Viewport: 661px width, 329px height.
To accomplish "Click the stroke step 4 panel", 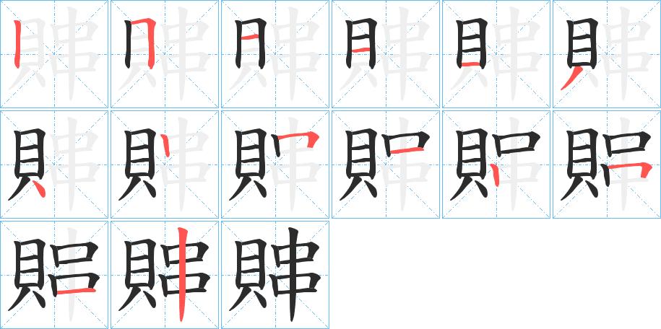I will coord(386,54).
